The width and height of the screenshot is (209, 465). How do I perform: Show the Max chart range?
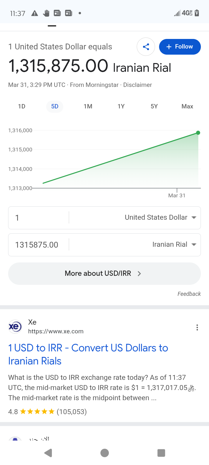[x=187, y=106]
